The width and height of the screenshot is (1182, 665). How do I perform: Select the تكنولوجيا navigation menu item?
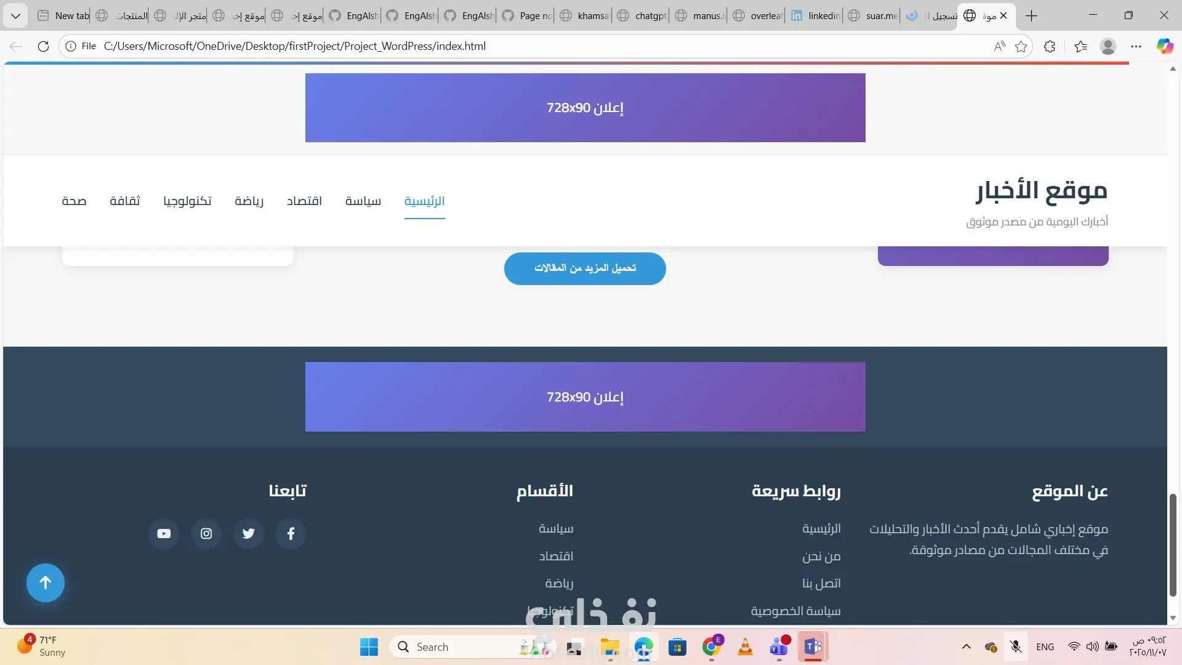pyautogui.click(x=187, y=201)
